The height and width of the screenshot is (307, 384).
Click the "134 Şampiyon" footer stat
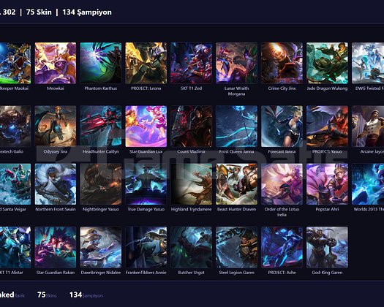[x=86, y=295]
